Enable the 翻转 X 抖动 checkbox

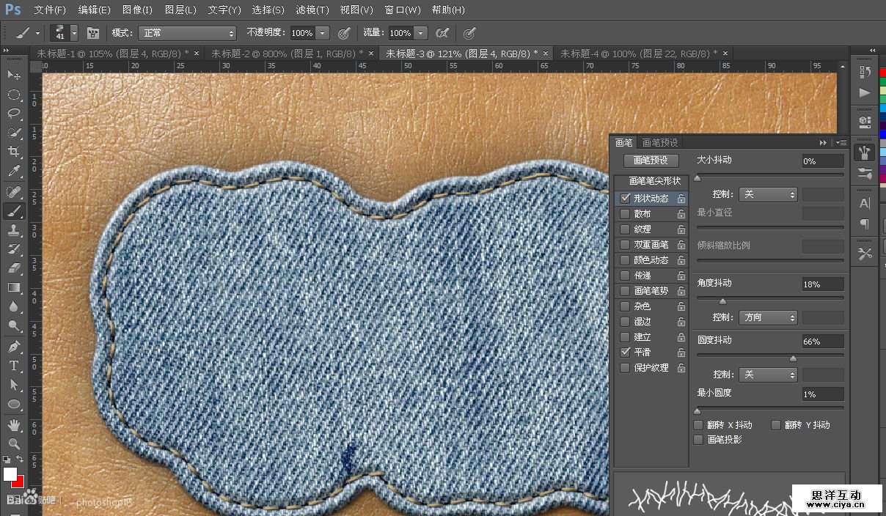[x=698, y=425]
